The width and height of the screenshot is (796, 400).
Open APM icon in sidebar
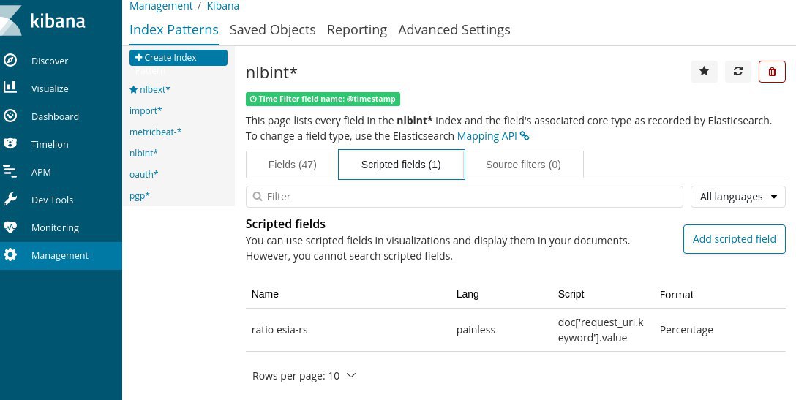pos(10,171)
